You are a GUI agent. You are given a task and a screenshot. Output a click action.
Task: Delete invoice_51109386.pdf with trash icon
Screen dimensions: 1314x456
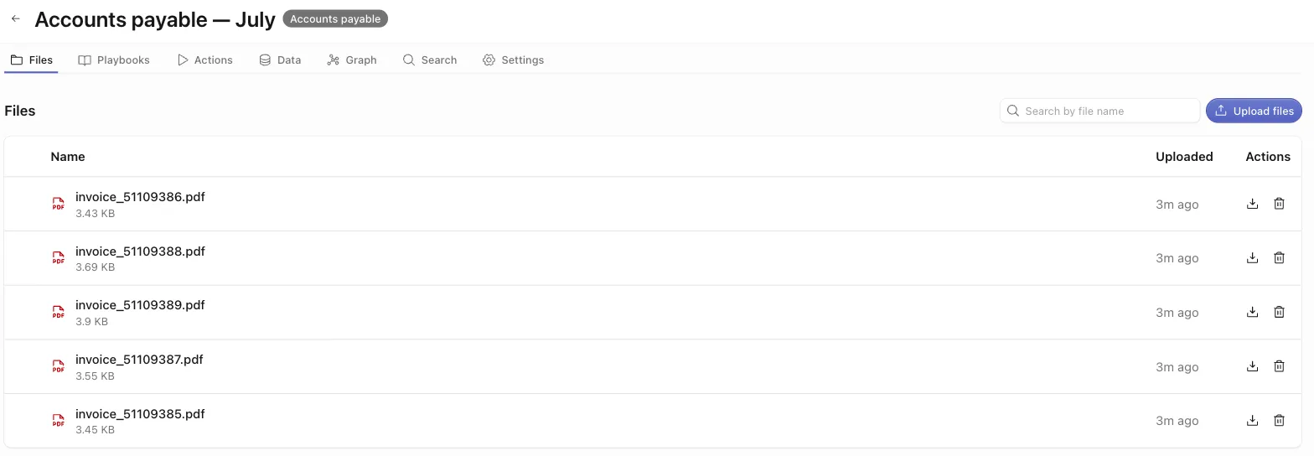pos(1279,204)
